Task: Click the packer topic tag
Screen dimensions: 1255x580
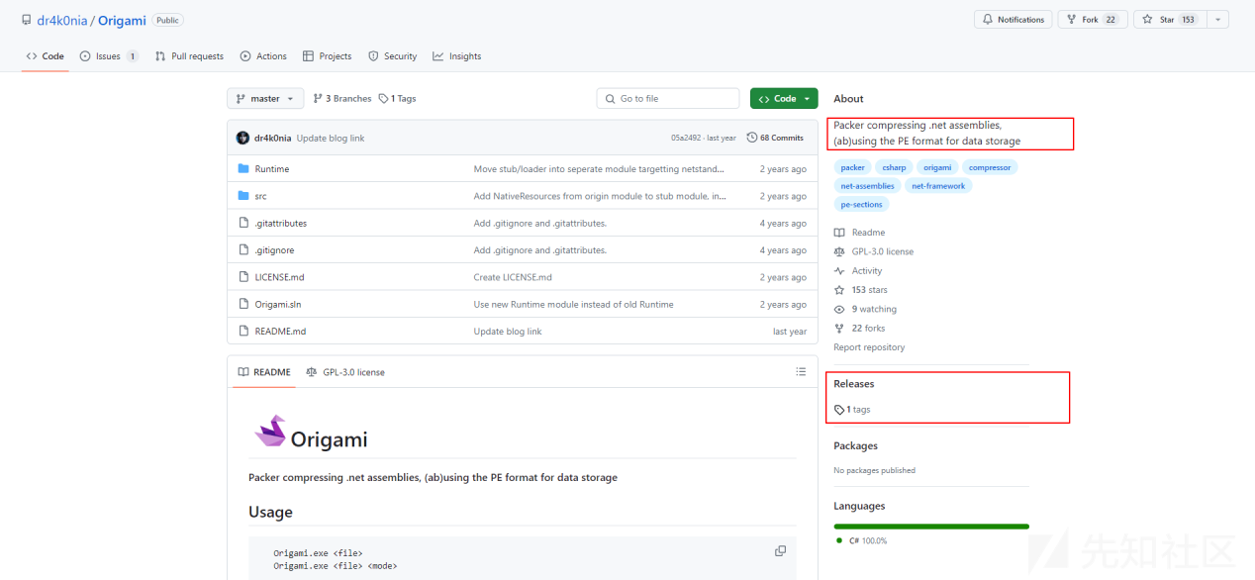Action: (852, 167)
